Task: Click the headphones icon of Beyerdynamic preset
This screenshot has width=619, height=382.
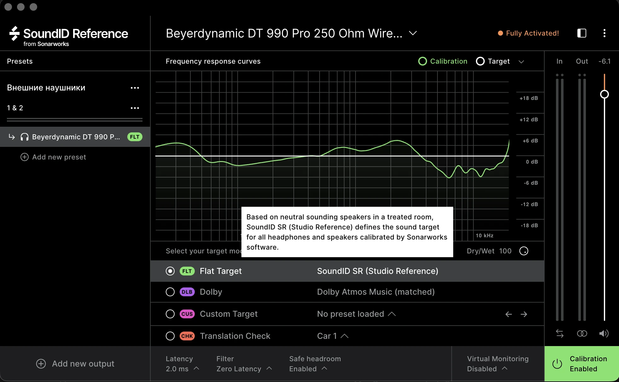Action: coord(24,137)
